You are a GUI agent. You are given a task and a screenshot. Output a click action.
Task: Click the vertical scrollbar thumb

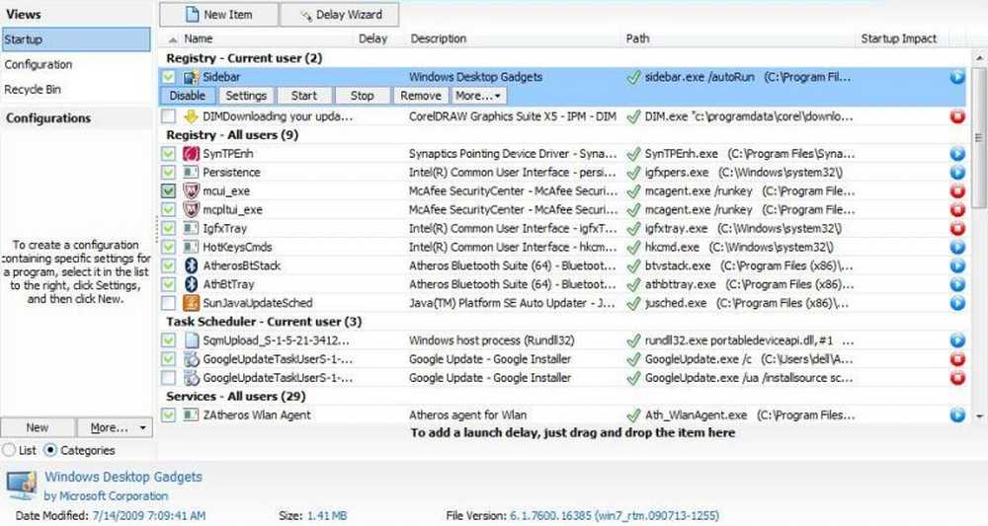(x=979, y=137)
